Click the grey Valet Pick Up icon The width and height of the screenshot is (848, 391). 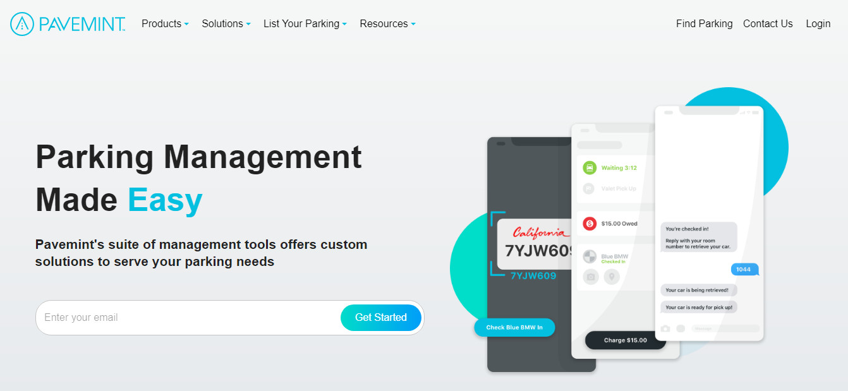pos(589,188)
